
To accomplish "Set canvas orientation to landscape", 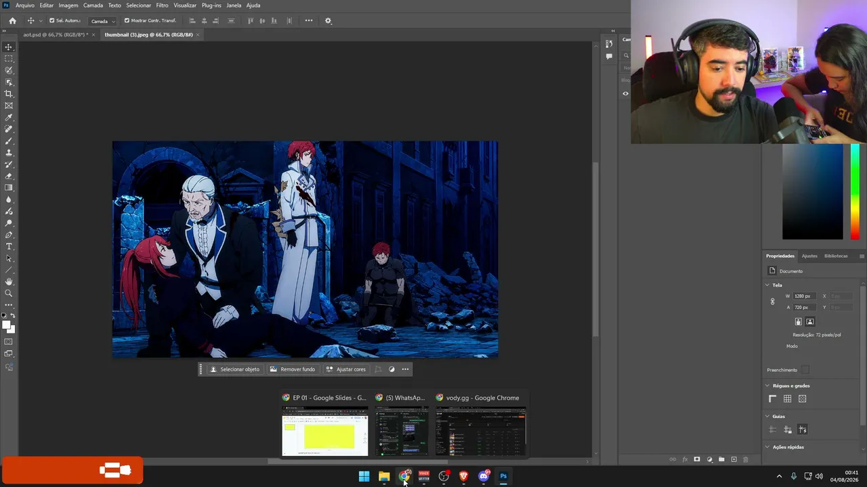I will pos(809,321).
